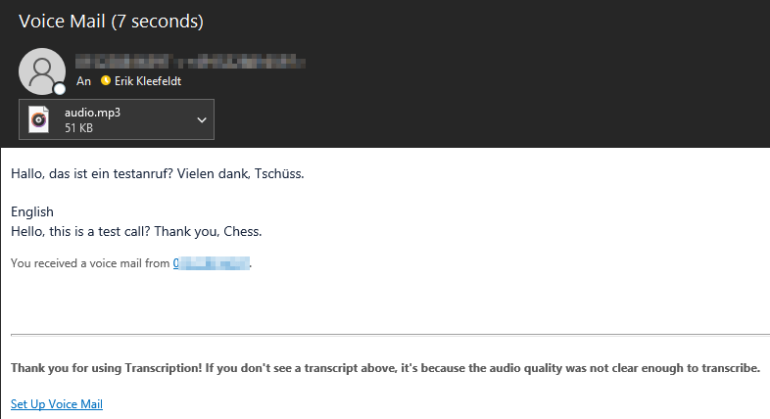
Task: Open the blurred caller phone number link
Action: (212, 263)
